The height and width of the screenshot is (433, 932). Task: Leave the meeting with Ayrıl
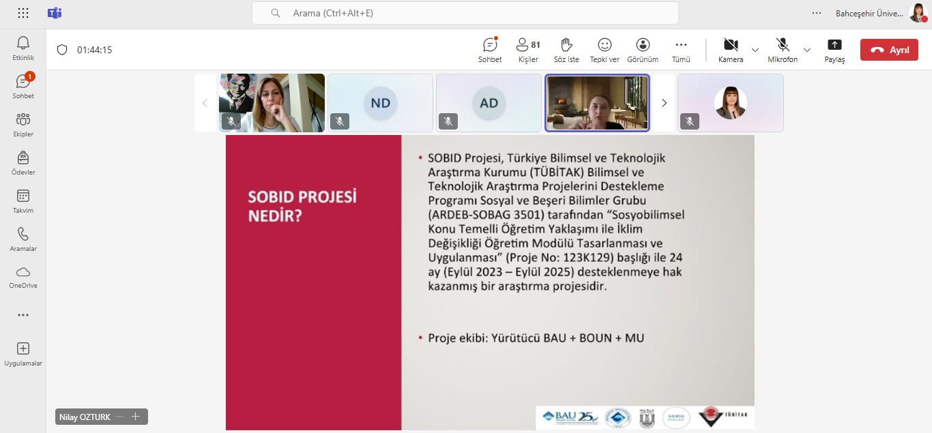point(889,49)
